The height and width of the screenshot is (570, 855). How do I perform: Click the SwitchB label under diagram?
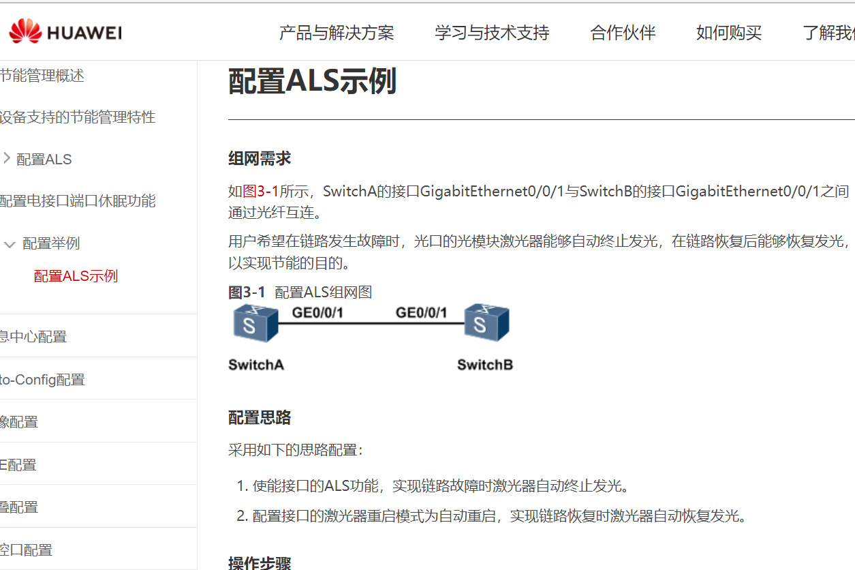point(485,365)
